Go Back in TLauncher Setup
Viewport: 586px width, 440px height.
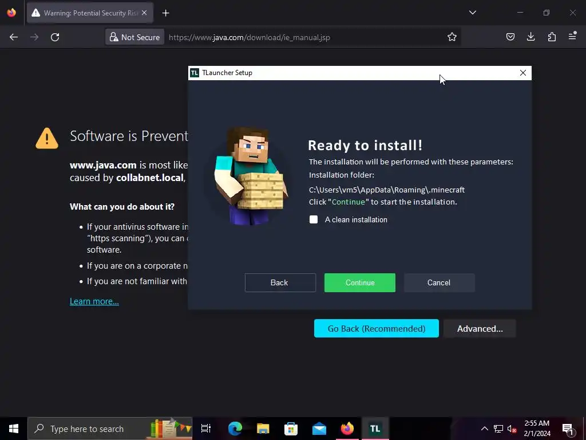click(280, 282)
